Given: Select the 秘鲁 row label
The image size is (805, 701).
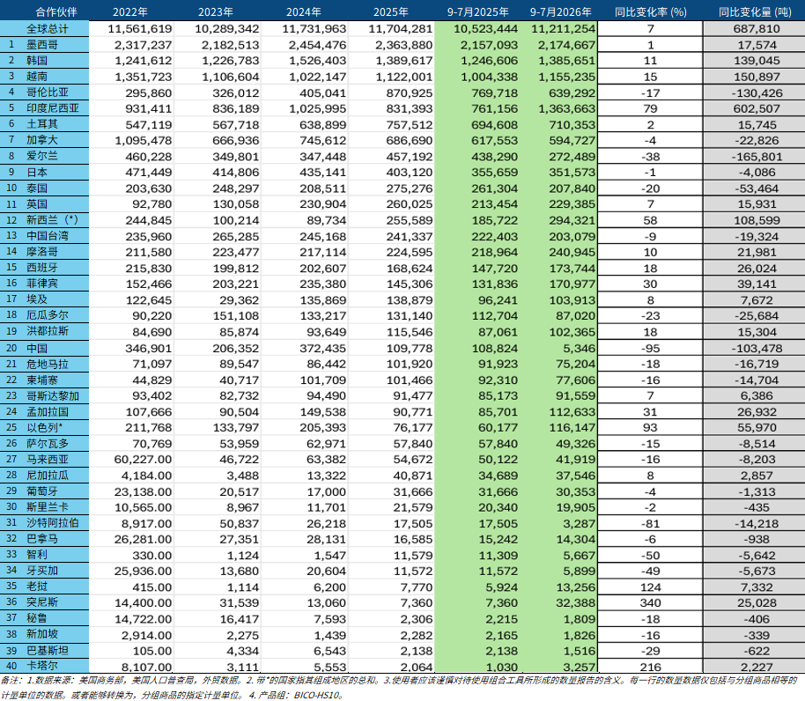Looking at the screenshot, I should tap(37, 618).
